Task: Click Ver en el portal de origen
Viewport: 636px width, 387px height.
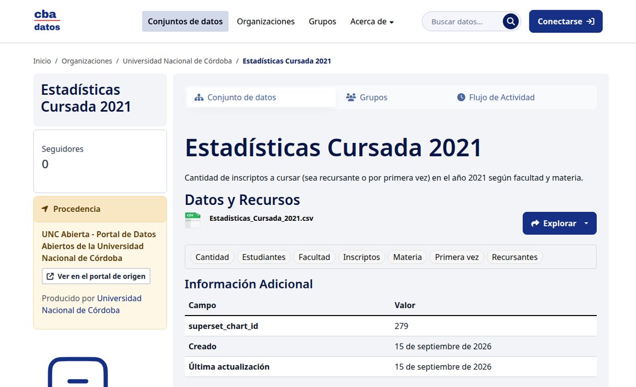Action: point(96,276)
